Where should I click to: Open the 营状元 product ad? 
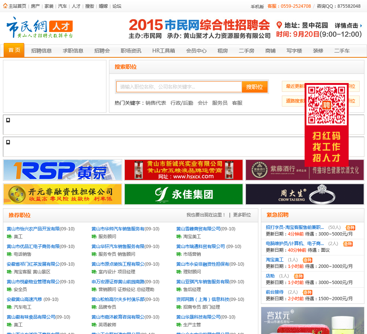pyautogui.click(x=312, y=320)
